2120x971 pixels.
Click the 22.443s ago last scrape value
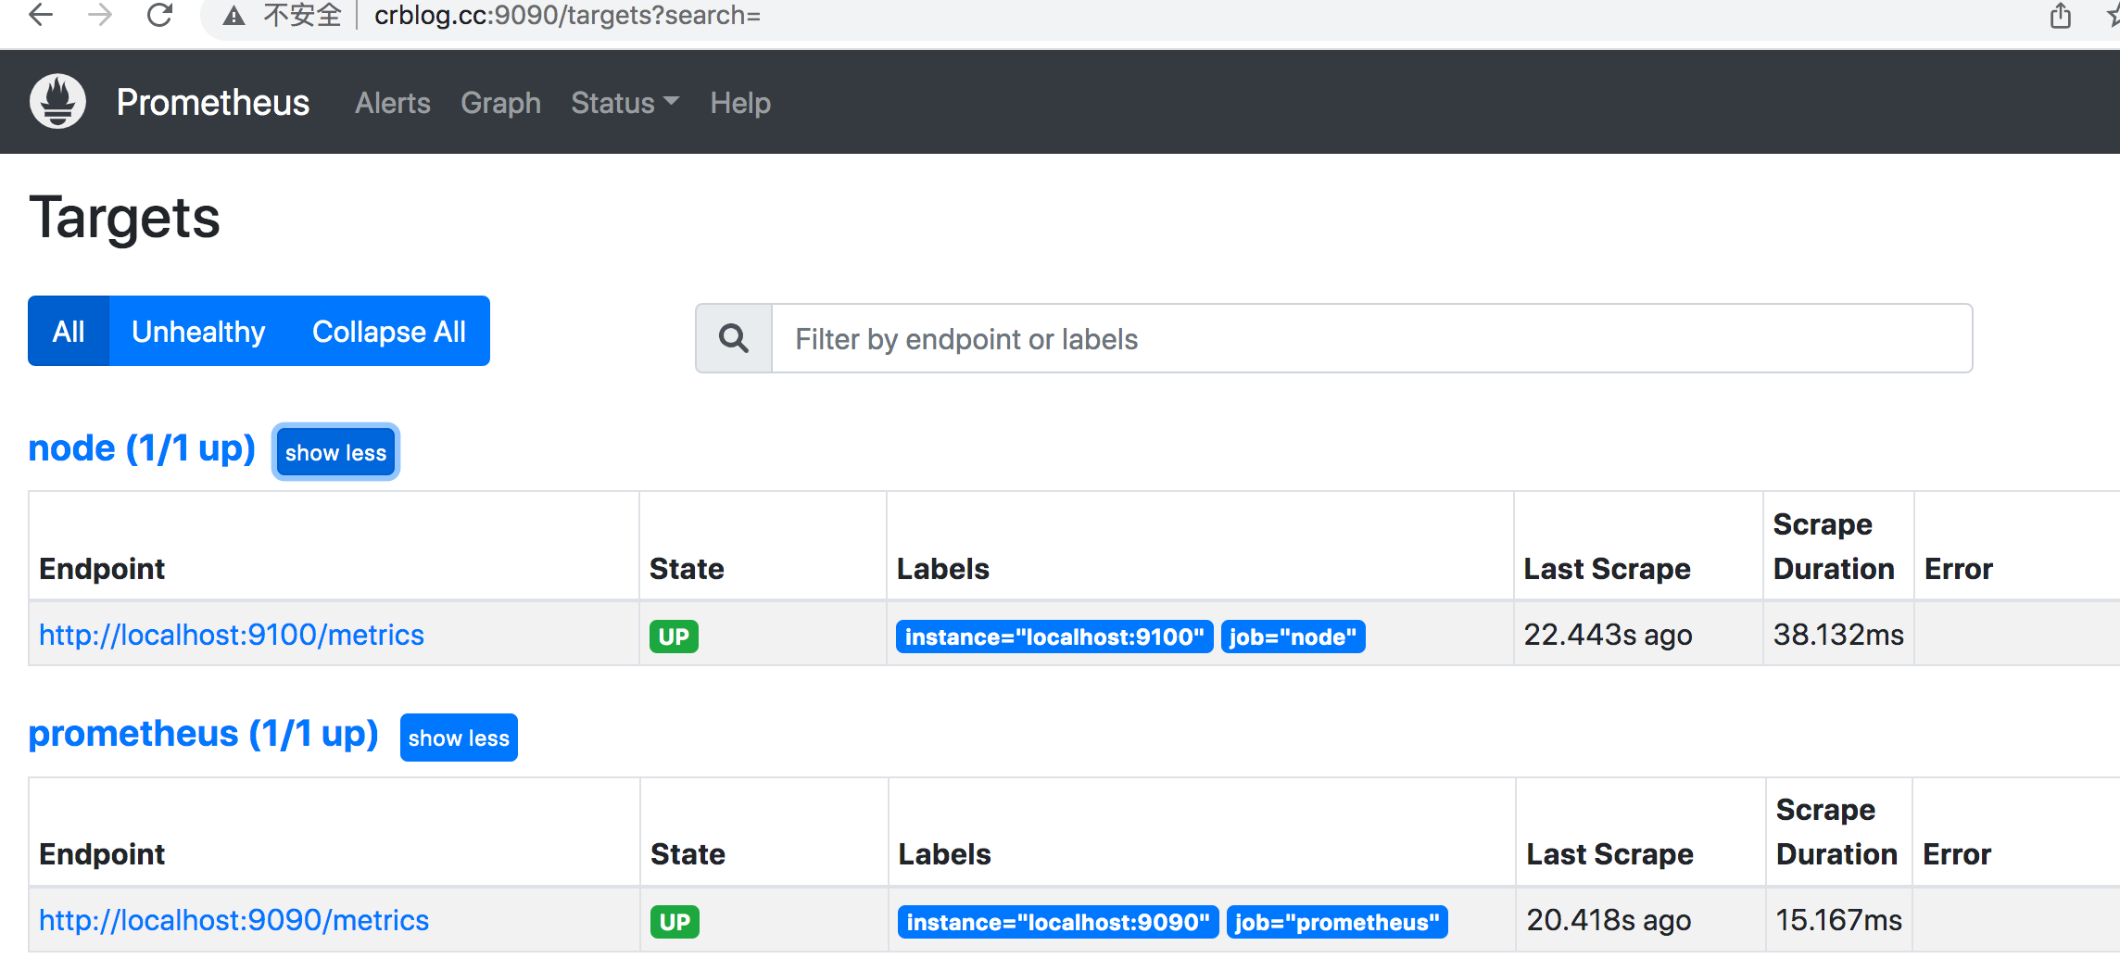pos(1609,635)
